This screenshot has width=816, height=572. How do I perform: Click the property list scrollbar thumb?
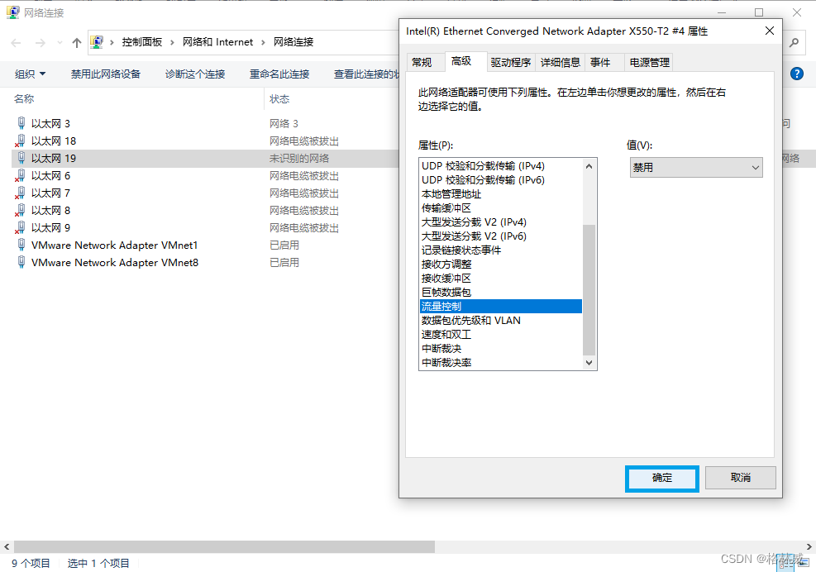click(x=589, y=290)
